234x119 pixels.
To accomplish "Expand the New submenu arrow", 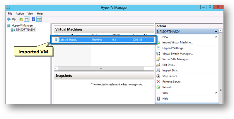I will click(x=216, y=37).
